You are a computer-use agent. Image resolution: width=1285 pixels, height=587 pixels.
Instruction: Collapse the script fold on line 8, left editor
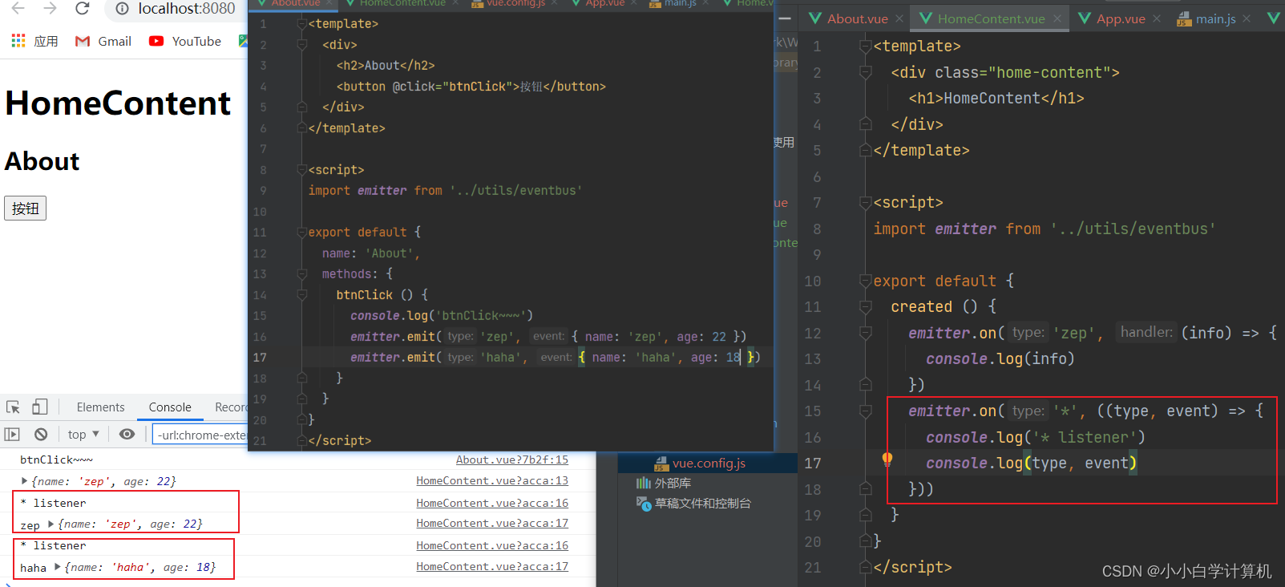302,170
